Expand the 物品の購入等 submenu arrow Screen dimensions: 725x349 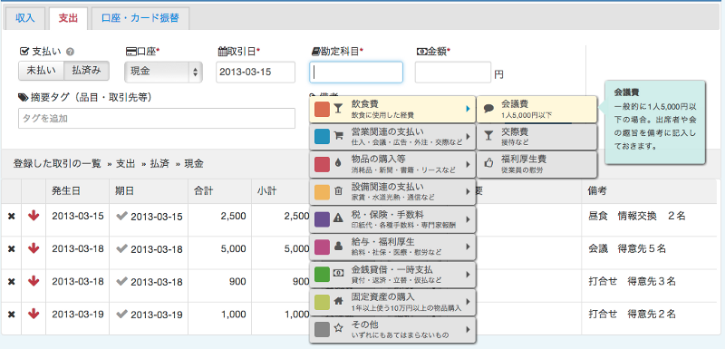tap(468, 164)
